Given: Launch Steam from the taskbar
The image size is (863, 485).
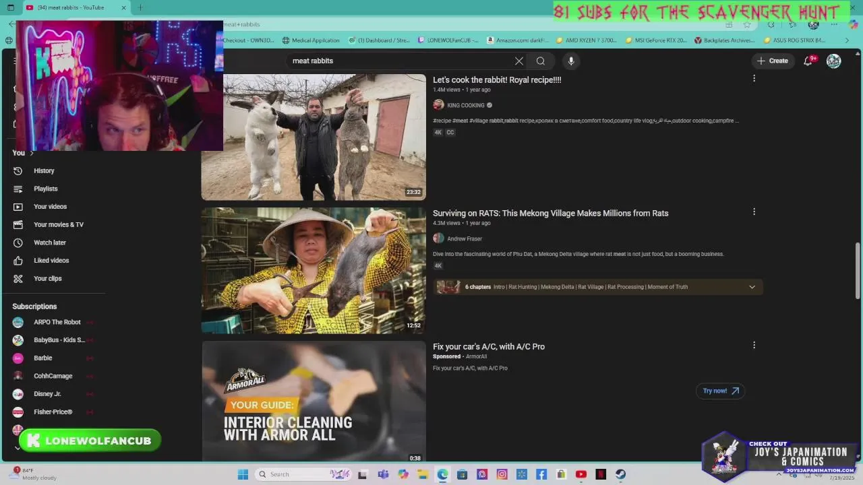Looking at the screenshot, I should (x=620, y=474).
